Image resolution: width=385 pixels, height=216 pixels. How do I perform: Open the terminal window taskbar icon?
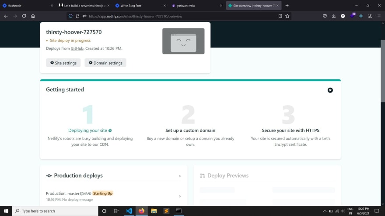[x=178, y=211]
